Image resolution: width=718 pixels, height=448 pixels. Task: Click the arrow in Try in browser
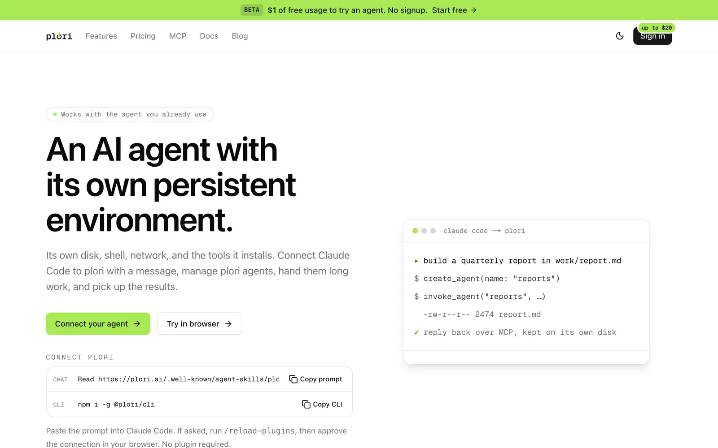point(228,323)
